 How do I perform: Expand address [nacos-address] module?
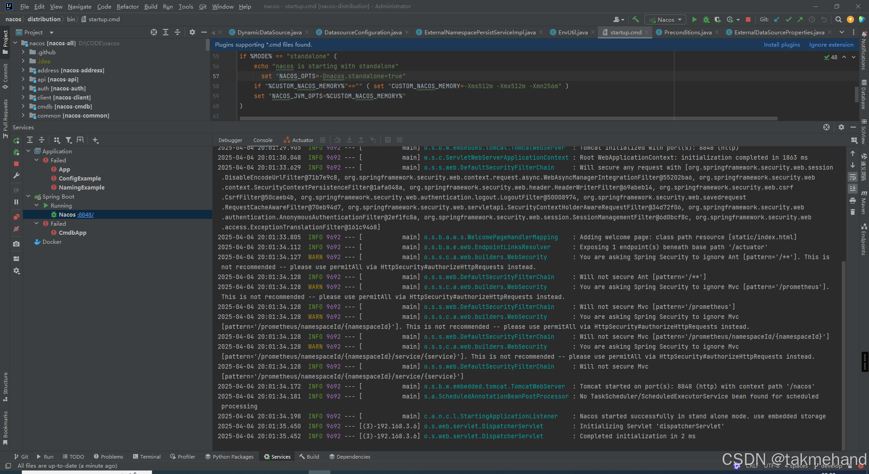pyautogui.click(x=23, y=70)
